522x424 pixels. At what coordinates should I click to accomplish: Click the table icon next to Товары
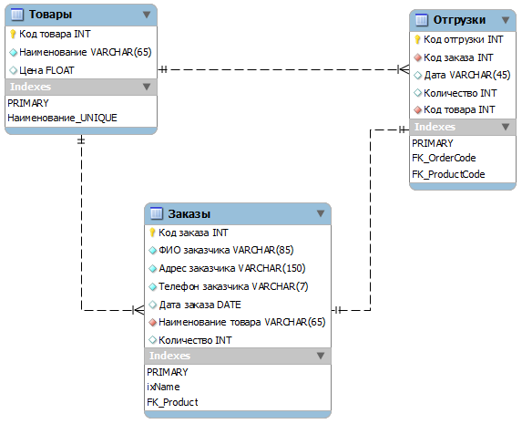pos(17,15)
